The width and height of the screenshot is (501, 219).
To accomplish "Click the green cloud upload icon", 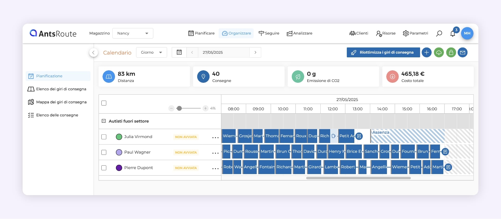I will (x=439, y=52).
